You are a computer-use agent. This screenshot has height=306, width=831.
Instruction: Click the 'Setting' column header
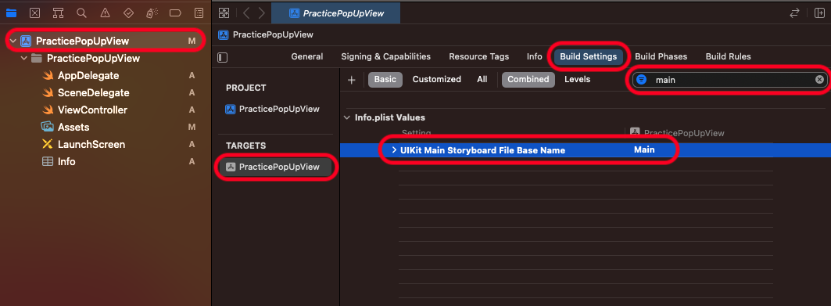(417, 133)
